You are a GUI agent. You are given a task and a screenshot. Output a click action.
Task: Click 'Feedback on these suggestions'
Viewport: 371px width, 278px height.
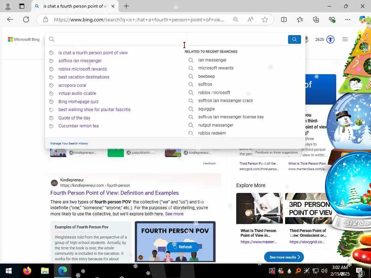[276, 152]
